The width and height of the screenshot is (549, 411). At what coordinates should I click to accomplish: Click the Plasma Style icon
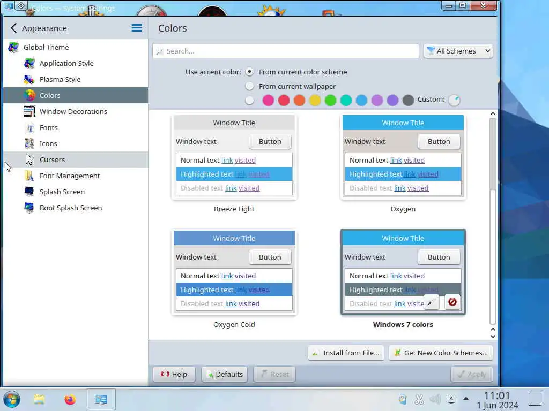pos(29,79)
